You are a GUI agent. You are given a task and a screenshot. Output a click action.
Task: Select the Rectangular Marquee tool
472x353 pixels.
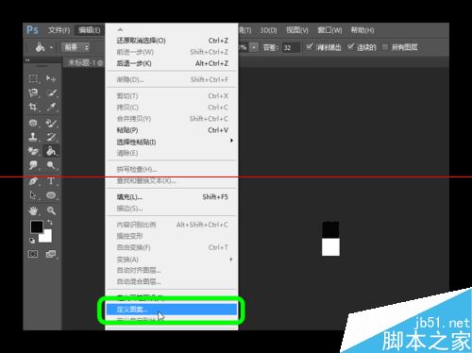pyautogui.click(x=33, y=78)
